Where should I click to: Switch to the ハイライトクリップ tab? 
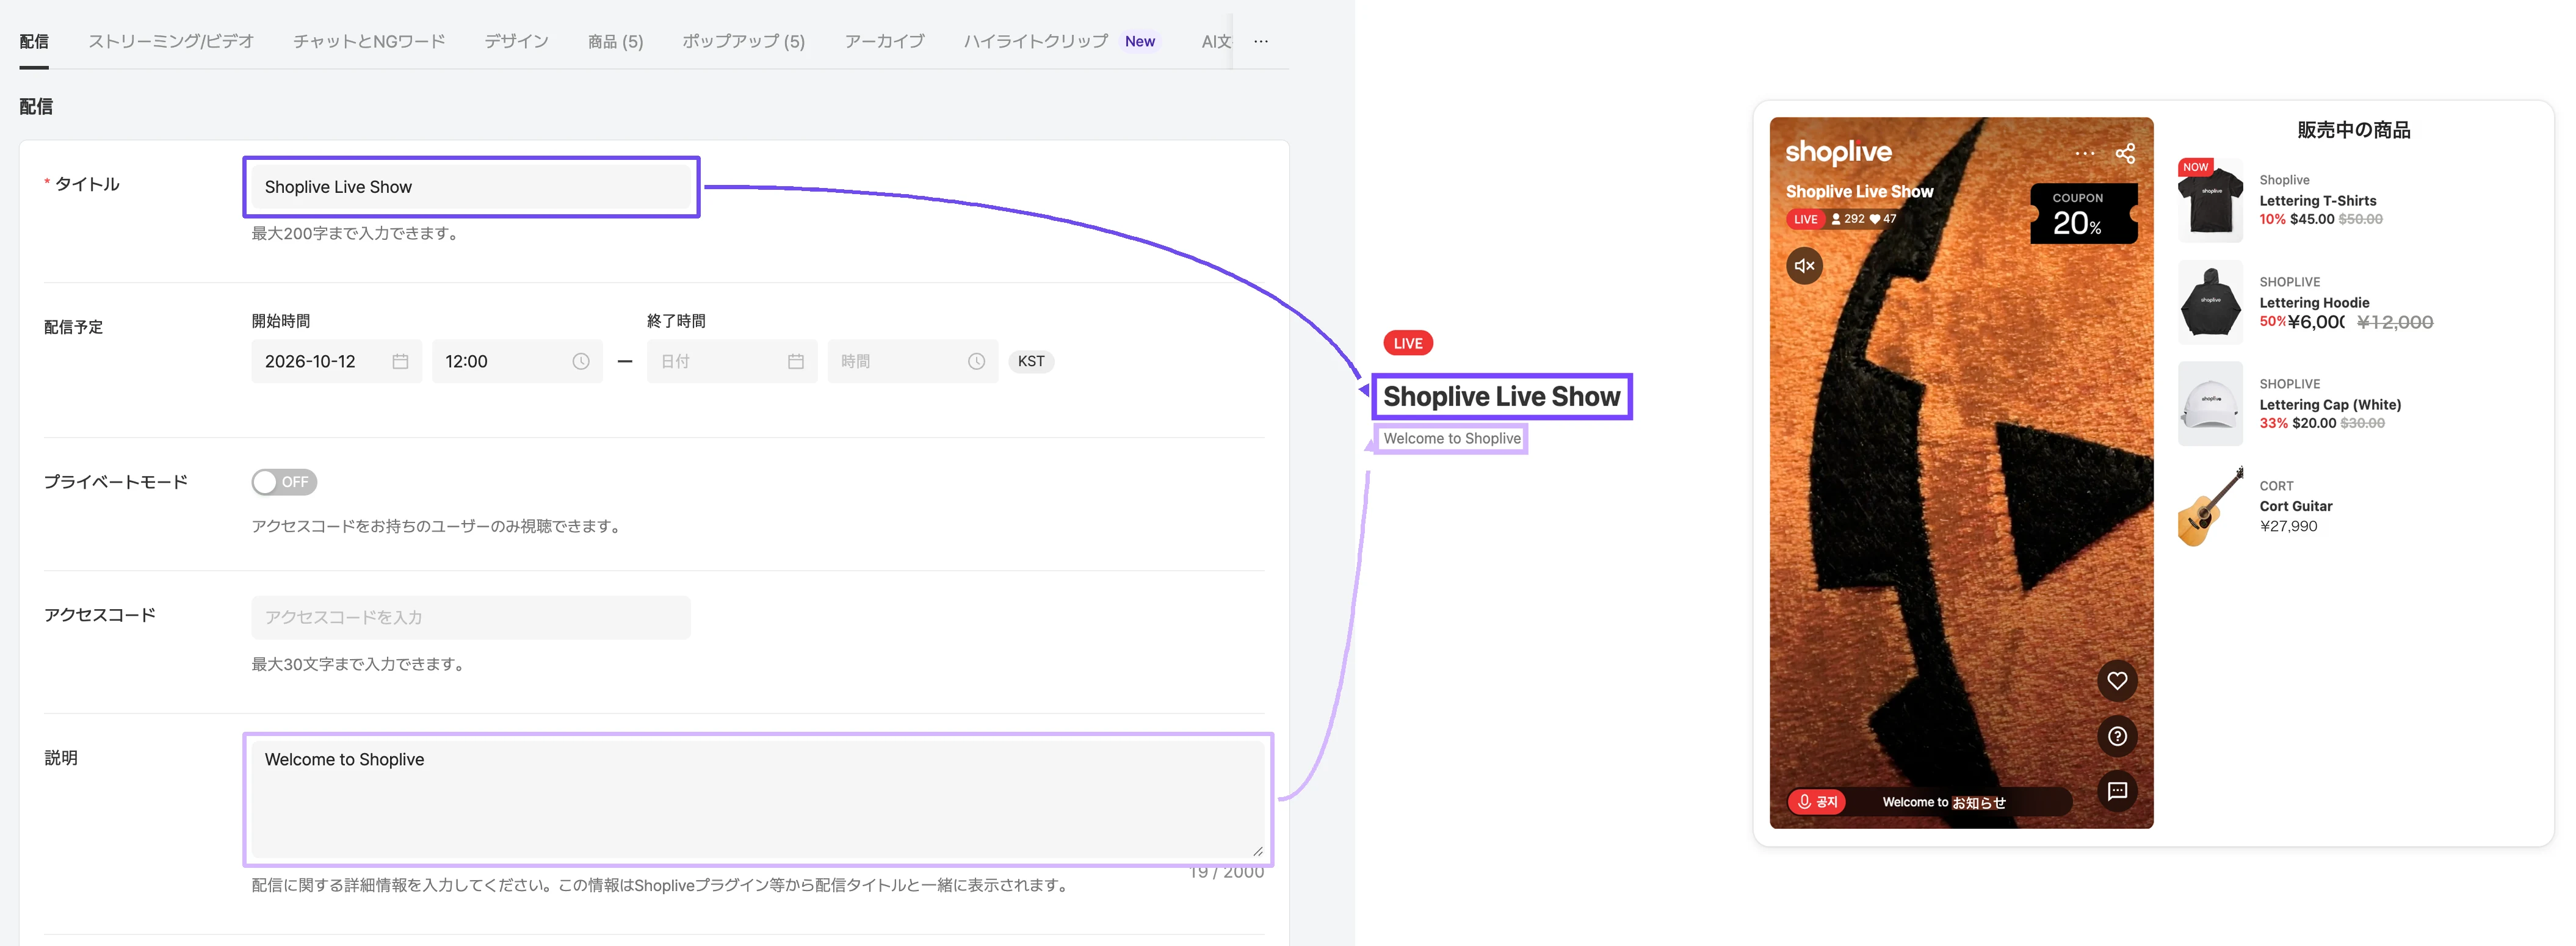click(1036, 41)
